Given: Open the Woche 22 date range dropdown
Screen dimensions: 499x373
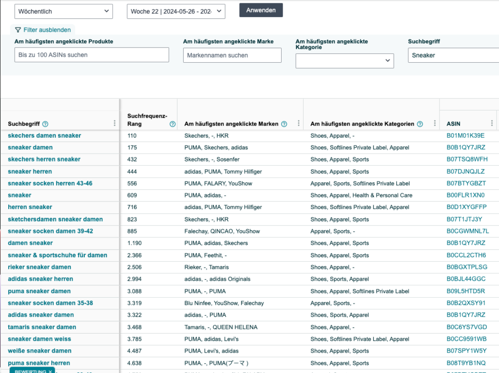Looking at the screenshot, I should 176,12.
